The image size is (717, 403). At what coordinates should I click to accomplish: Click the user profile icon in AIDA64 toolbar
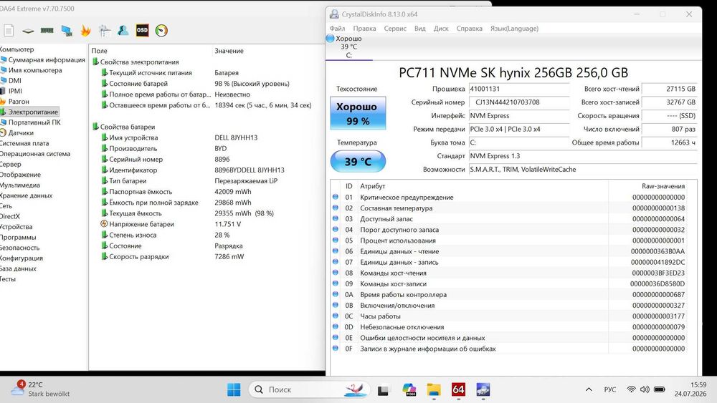[x=123, y=31]
